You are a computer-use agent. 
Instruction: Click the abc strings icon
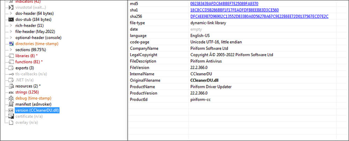(11, 92)
